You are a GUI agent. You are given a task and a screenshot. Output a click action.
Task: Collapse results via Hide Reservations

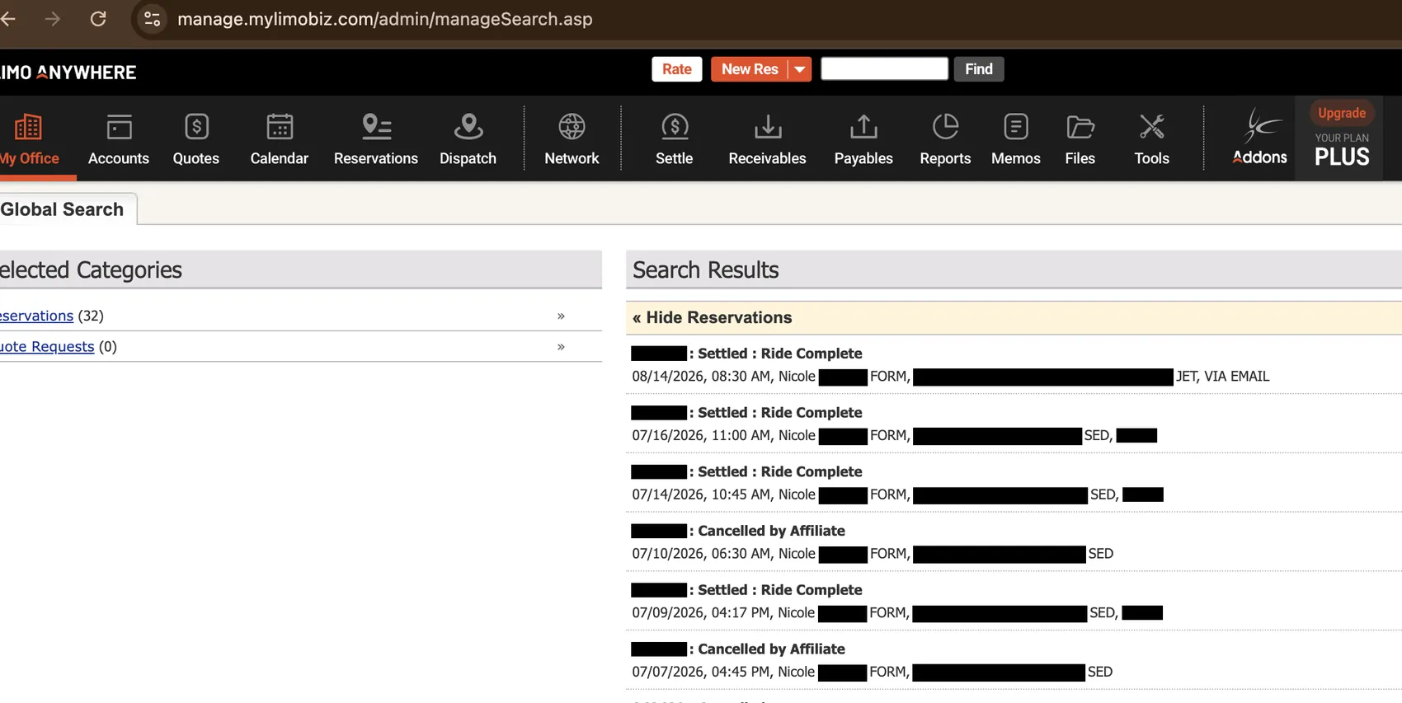[712, 317]
